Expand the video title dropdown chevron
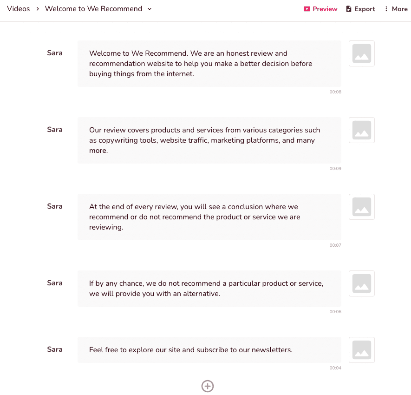411x395 pixels. 150,9
